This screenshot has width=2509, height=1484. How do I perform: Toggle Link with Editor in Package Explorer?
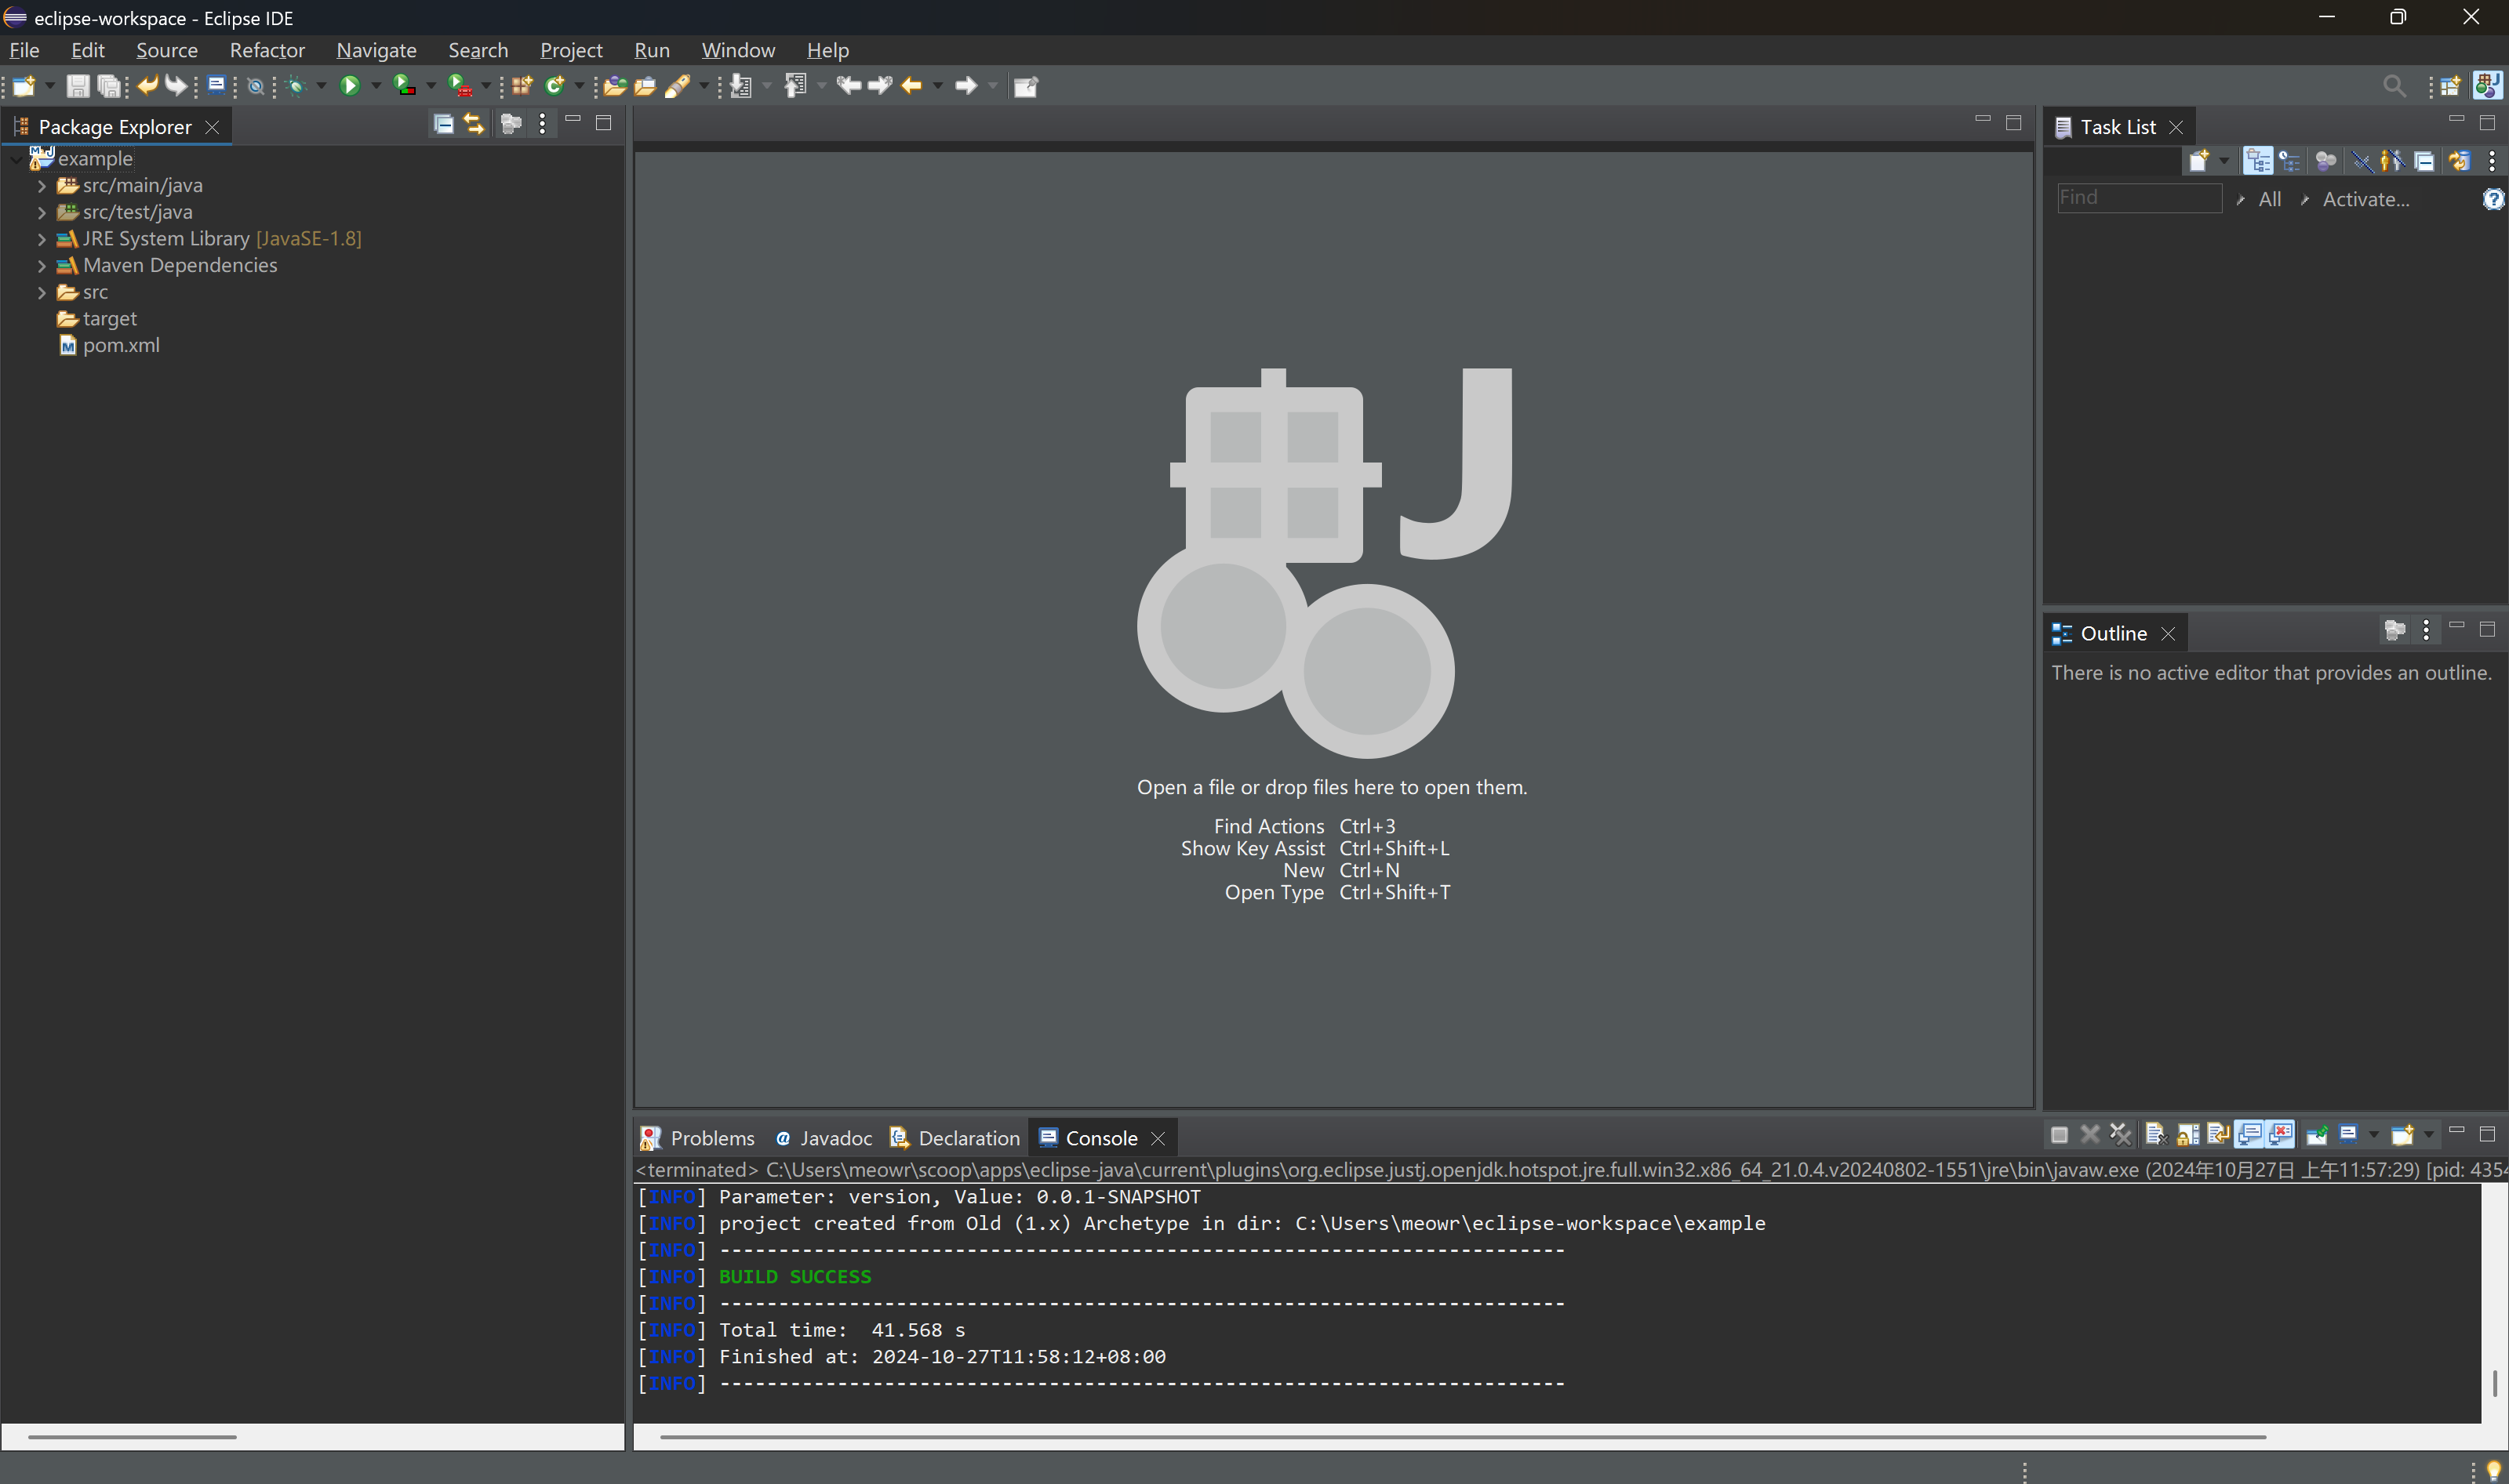[475, 124]
